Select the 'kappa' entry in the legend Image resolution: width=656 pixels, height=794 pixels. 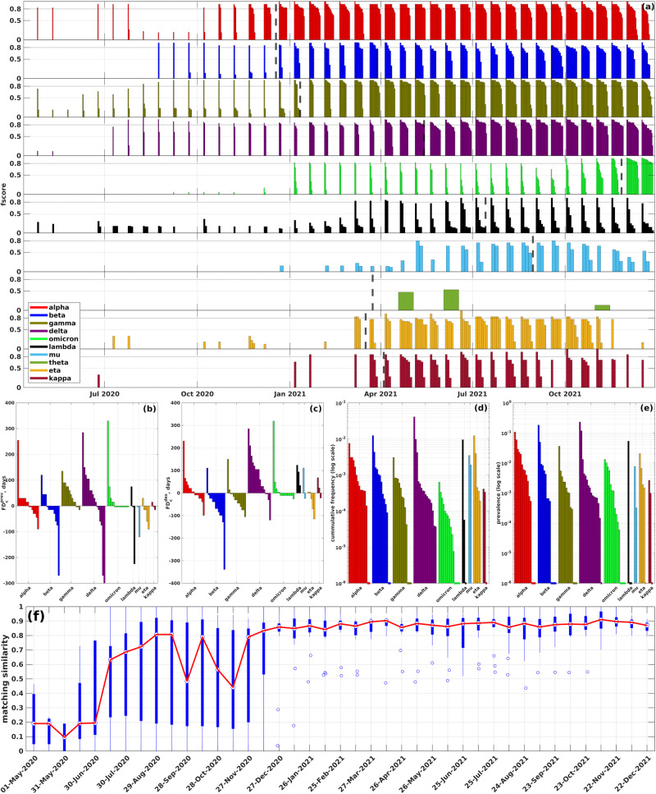[60, 379]
